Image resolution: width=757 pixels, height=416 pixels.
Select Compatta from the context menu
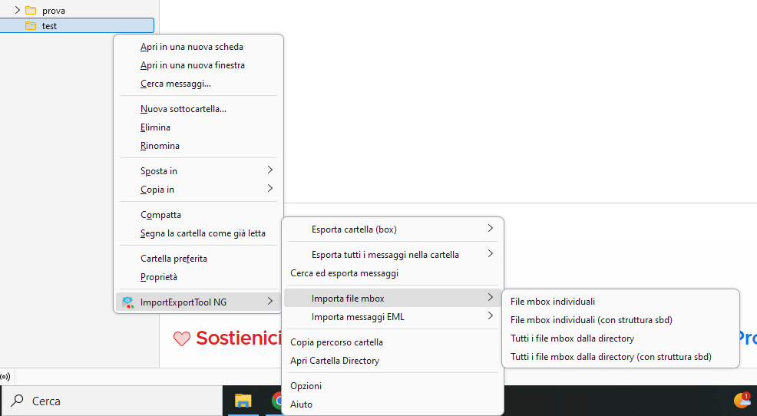[x=198, y=215]
